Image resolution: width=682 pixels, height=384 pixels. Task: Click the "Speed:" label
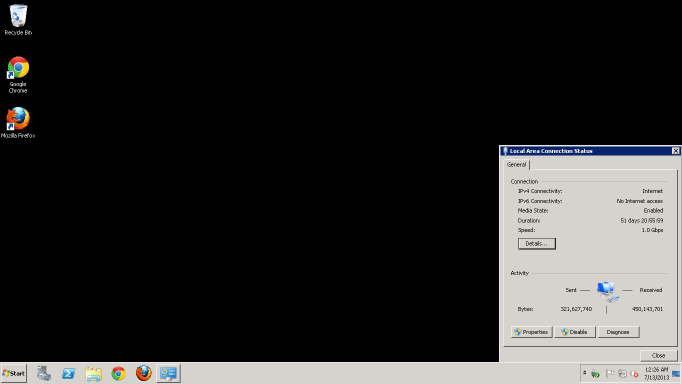(526, 230)
